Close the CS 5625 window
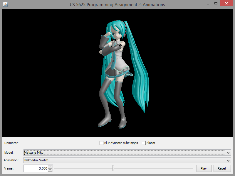The image size is (235, 176). 227,4
